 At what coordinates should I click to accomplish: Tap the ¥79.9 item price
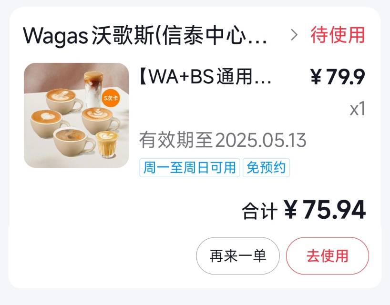338,77
